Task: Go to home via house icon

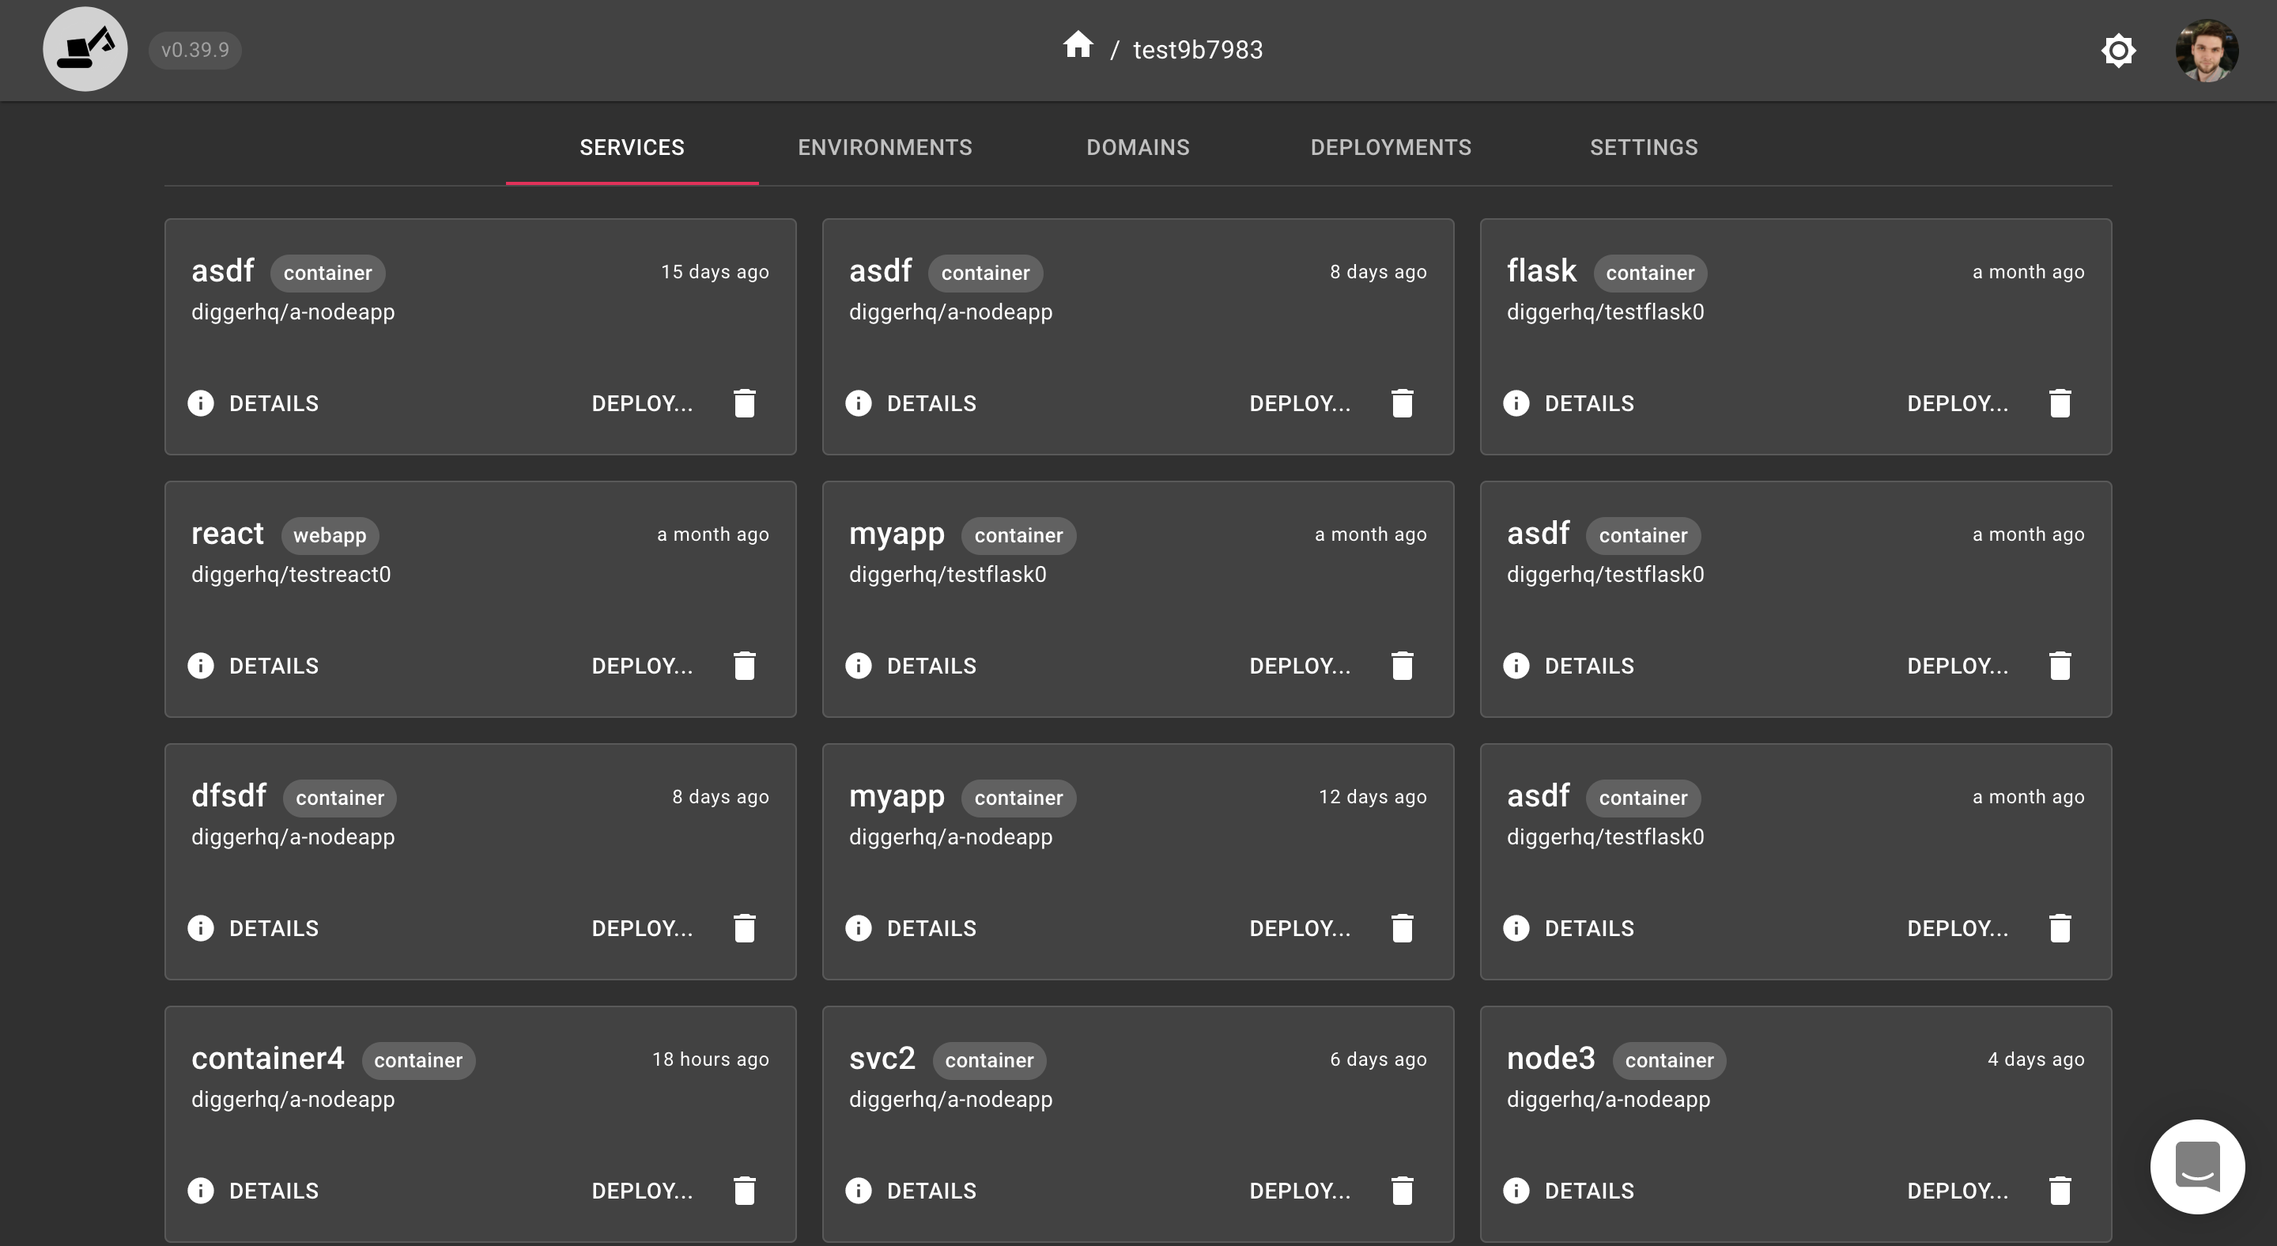Action: [1078, 45]
